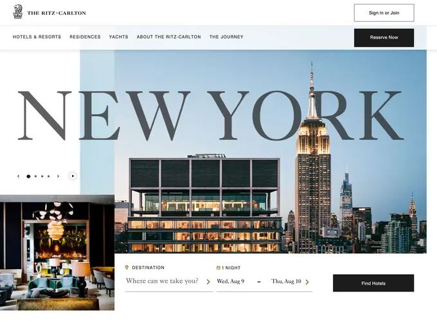Select the fourth carousel dot
The height and width of the screenshot is (332, 437).
tap(48, 177)
